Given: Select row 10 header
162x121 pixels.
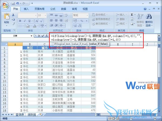Looking at the screenshot, I should pyautogui.click(x=4, y=81).
